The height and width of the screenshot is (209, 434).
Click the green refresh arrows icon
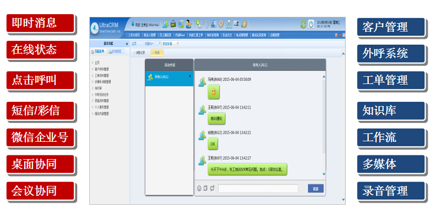tap(303, 24)
